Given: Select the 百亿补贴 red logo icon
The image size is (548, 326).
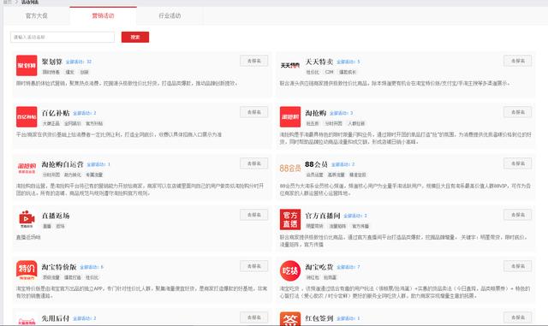Looking at the screenshot, I should click(x=27, y=116).
